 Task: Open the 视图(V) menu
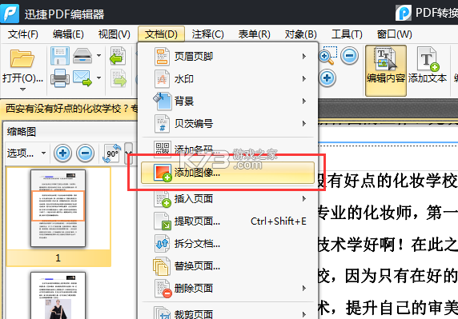pyautogui.click(x=114, y=34)
